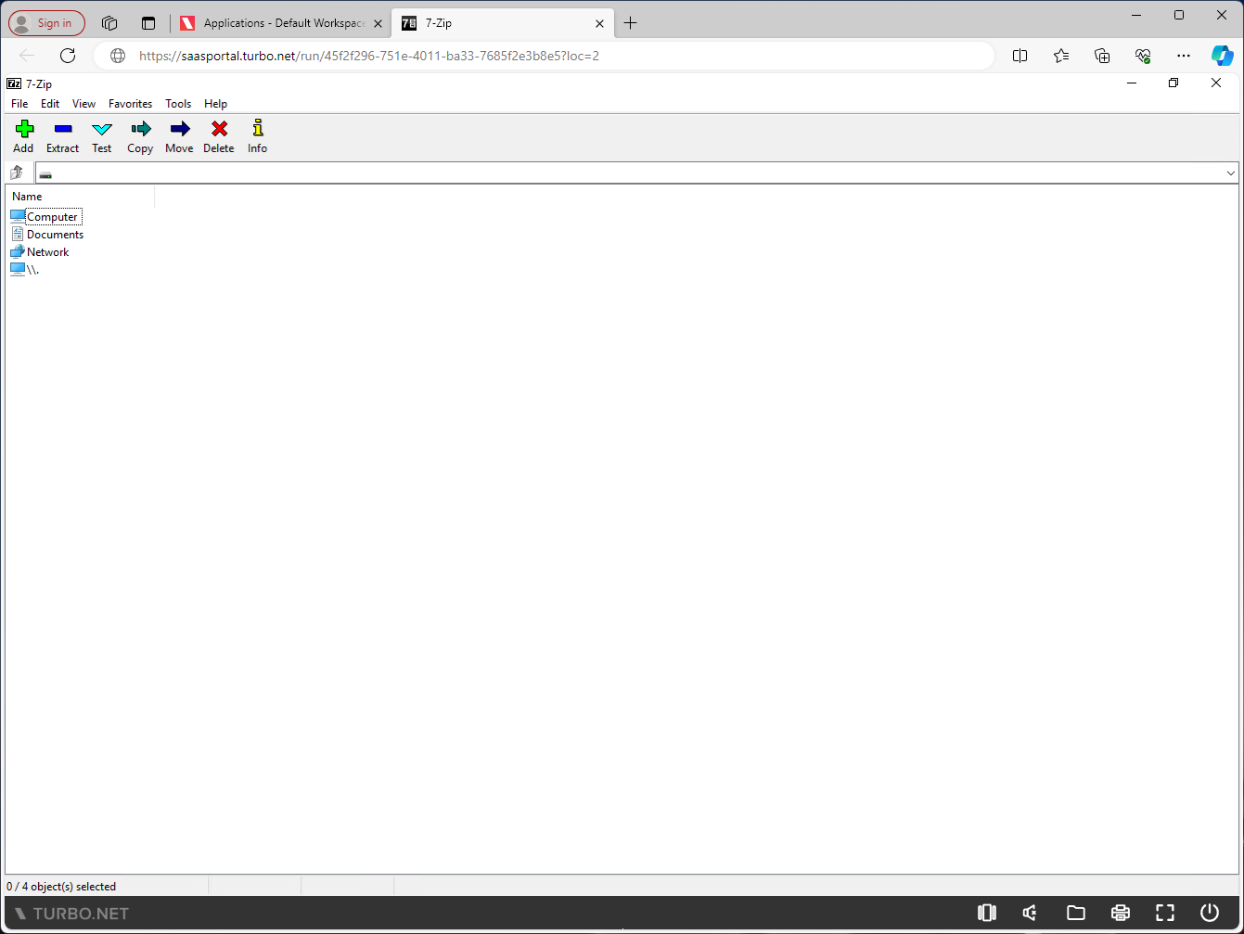Open the path combo box dropdown
1244x934 pixels.
[1231, 173]
